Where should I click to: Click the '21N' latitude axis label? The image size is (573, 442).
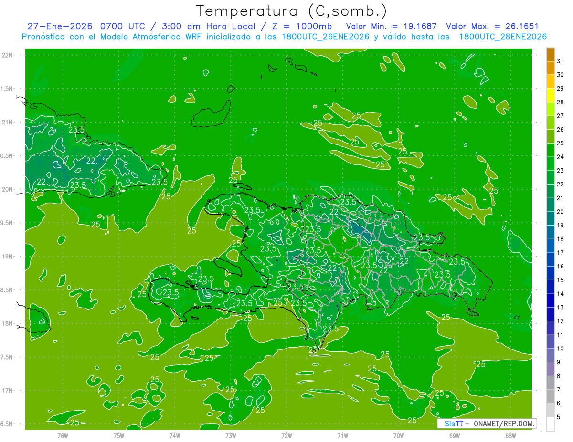(x=7, y=122)
